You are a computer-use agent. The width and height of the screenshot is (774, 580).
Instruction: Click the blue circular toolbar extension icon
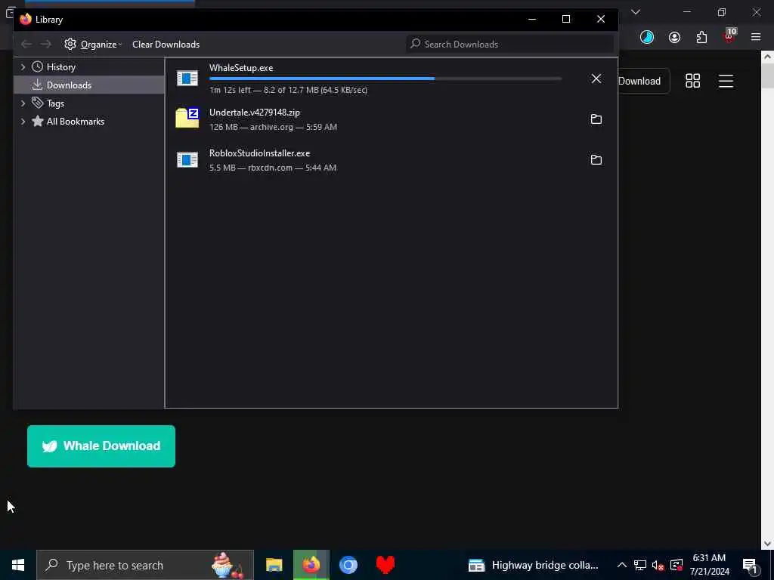(x=647, y=37)
